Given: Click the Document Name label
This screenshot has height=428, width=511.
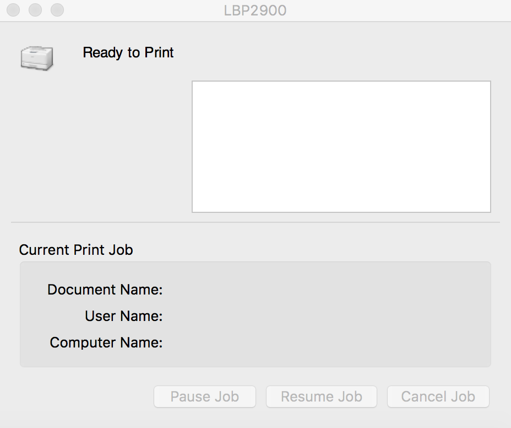Looking at the screenshot, I should pos(105,290).
